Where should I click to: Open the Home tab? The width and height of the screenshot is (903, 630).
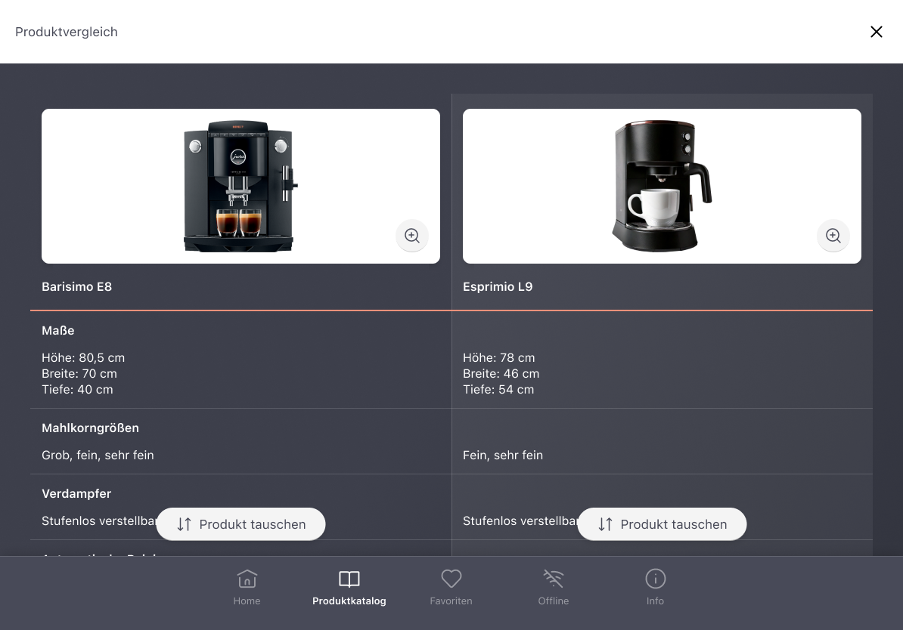click(247, 588)
